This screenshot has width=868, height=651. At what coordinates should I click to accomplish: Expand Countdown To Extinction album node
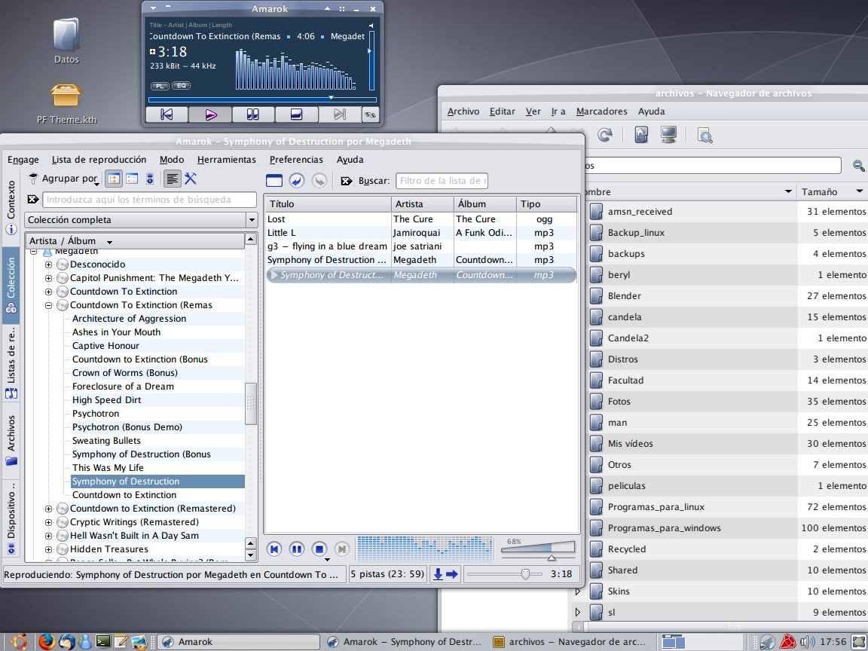click(x=49, y=292)
